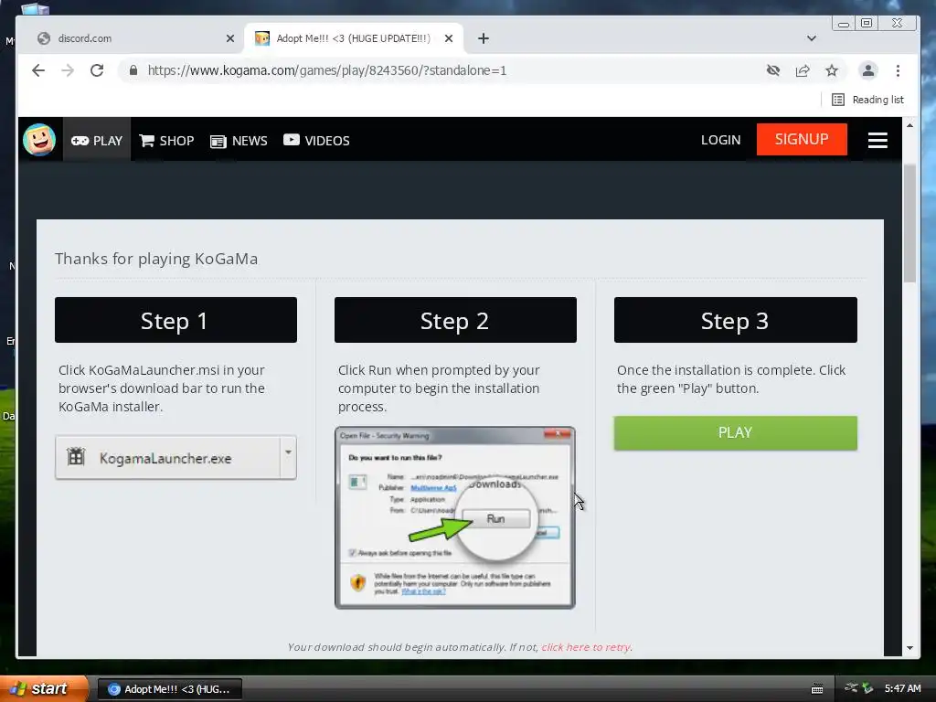Open the Windows start button
This screenshot has width=936, height=702.
(44, 688)
